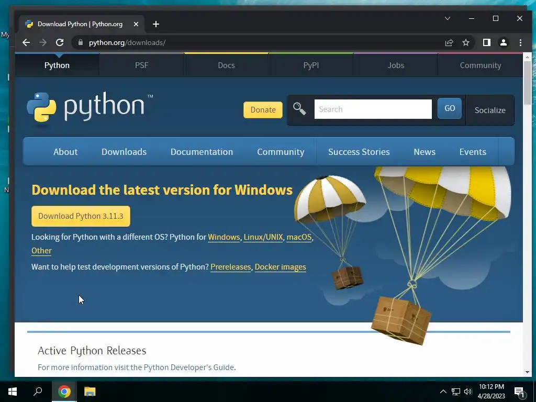Follow the Other platforms link
Viewport: 536px width, 402px height.
41,251
